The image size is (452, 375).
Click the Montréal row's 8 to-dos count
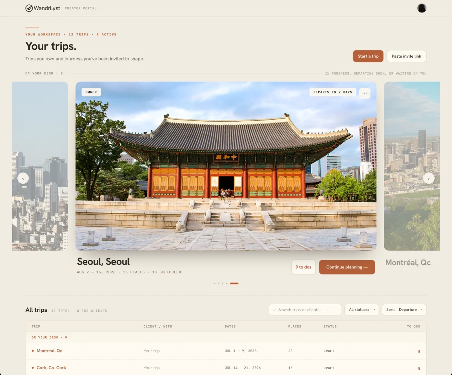(419, 351)
